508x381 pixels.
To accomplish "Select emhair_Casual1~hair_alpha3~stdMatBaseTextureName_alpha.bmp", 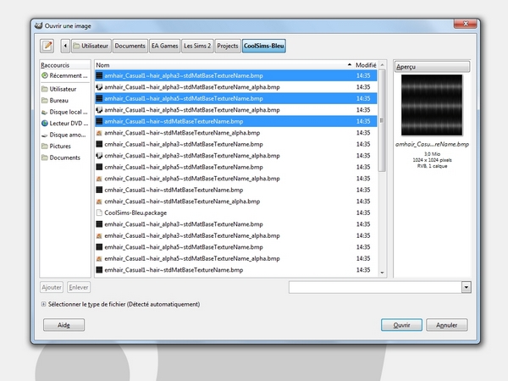I will click(x=236, y=235).
